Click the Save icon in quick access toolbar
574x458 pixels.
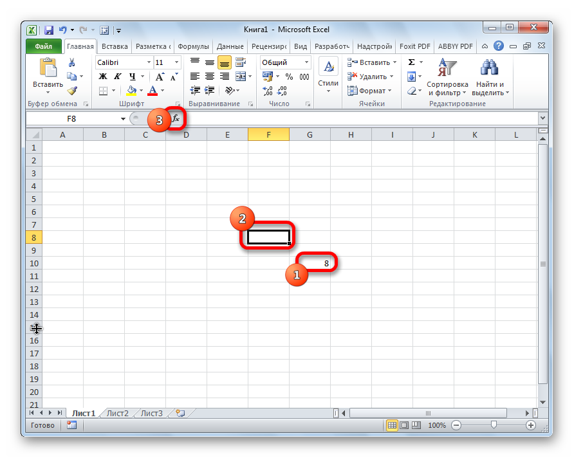49,30
